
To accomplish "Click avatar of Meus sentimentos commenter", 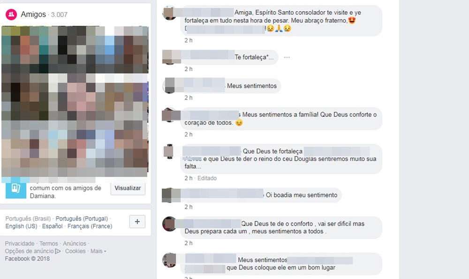I will (169, 85).
